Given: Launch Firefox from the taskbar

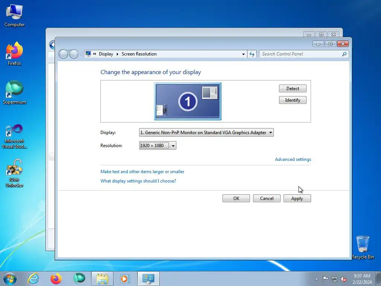Looking at the screenshot, I should pyautogui.click(x=56, y=279).
